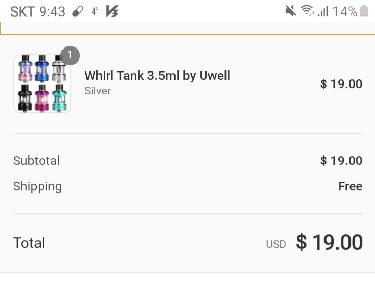Tap the Wi-Fi signal icon
This screenshot has width=375, height=288.
(x=308, y=11)
